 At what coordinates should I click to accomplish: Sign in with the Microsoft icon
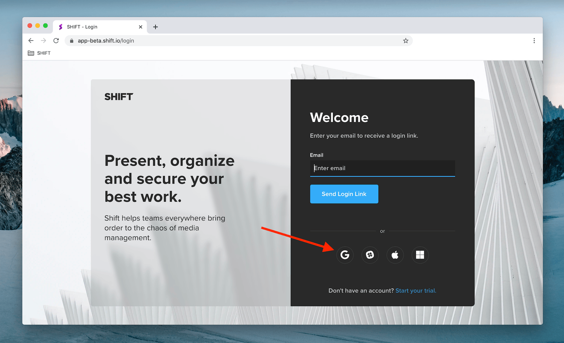click(x=420, y=255)
